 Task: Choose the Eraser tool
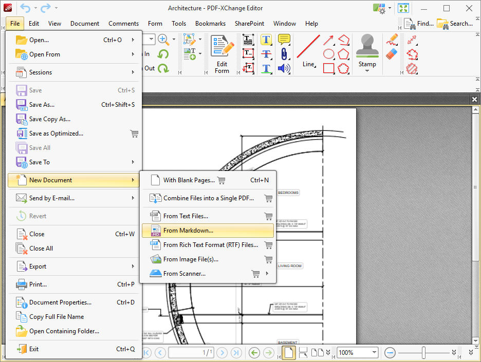pos(392,54)
